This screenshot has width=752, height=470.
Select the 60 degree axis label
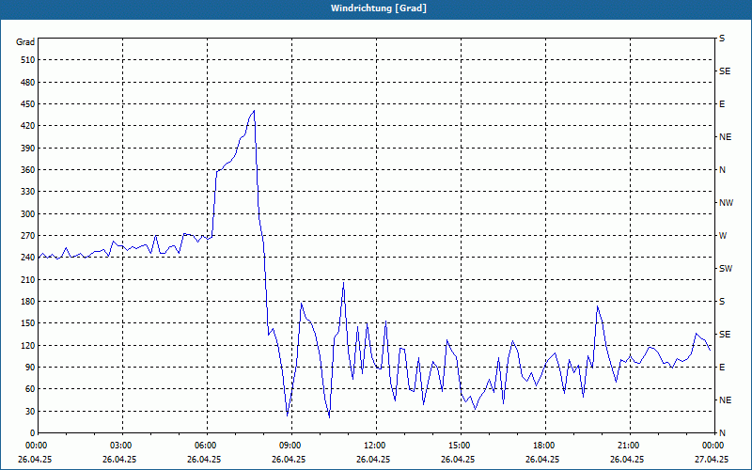30,389
